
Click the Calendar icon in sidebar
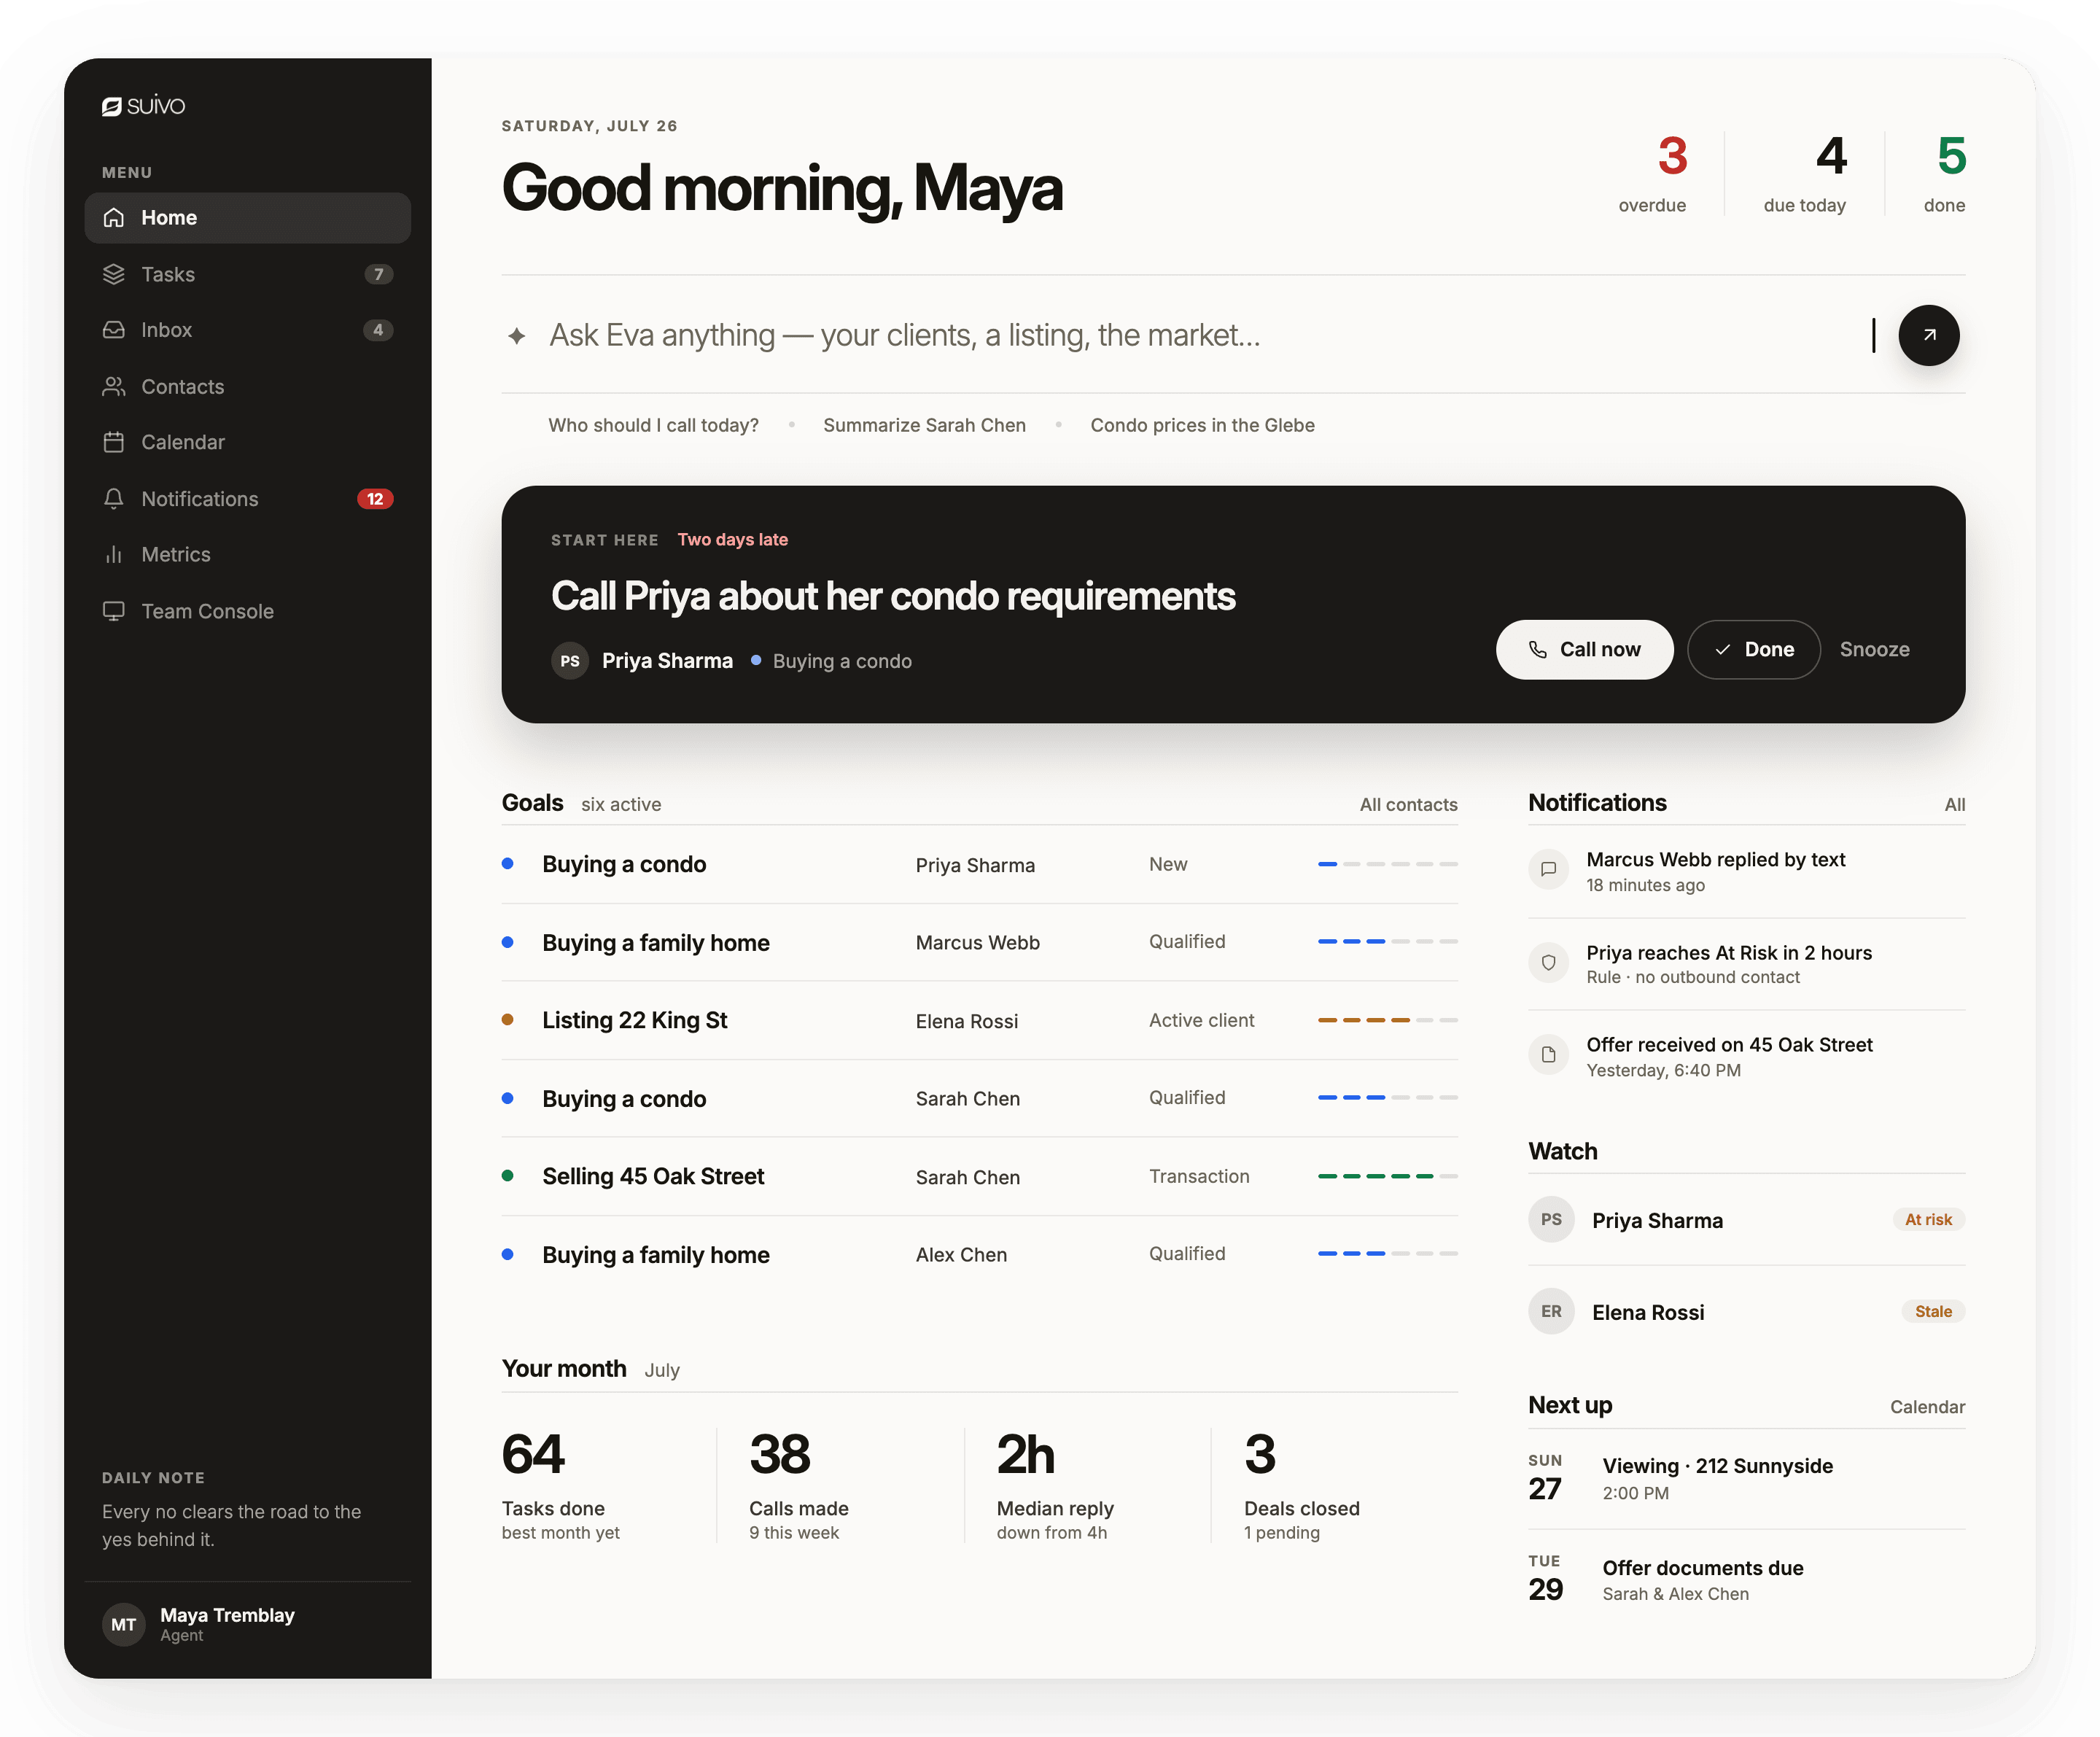114,442
